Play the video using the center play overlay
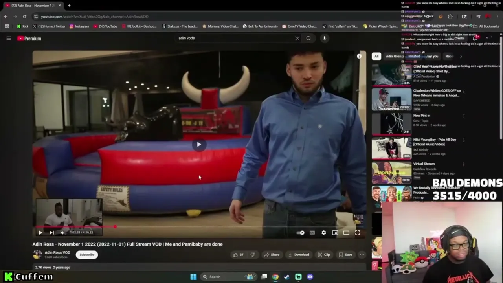This screenshot has height=283, width=503. pos(199,145)
